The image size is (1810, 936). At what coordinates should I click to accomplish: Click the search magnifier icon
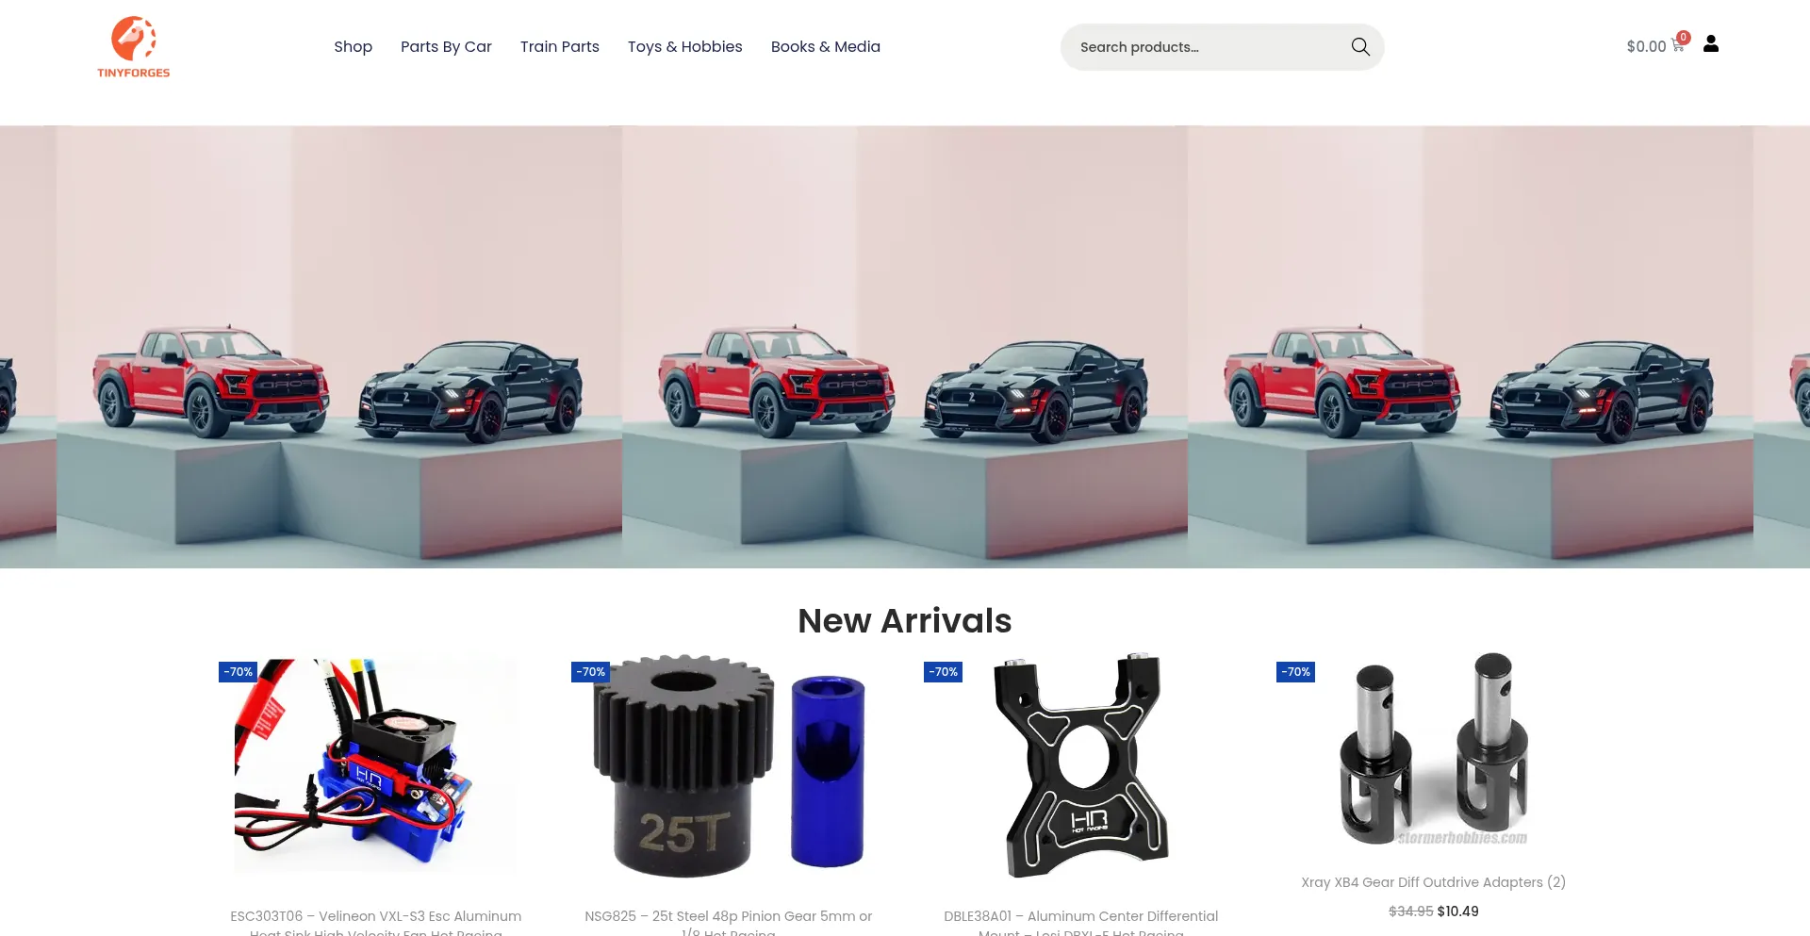(1360, 47)
